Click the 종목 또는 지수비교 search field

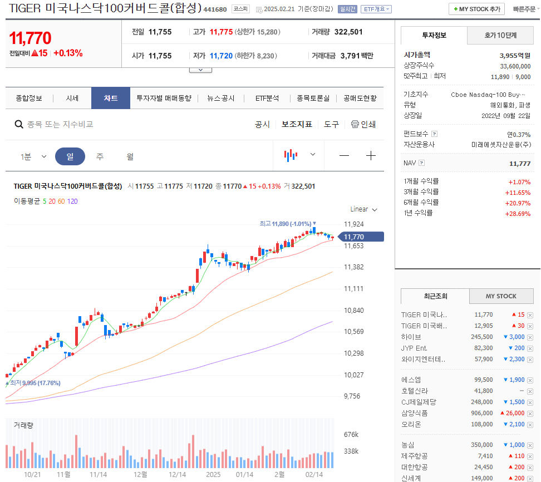60,124
